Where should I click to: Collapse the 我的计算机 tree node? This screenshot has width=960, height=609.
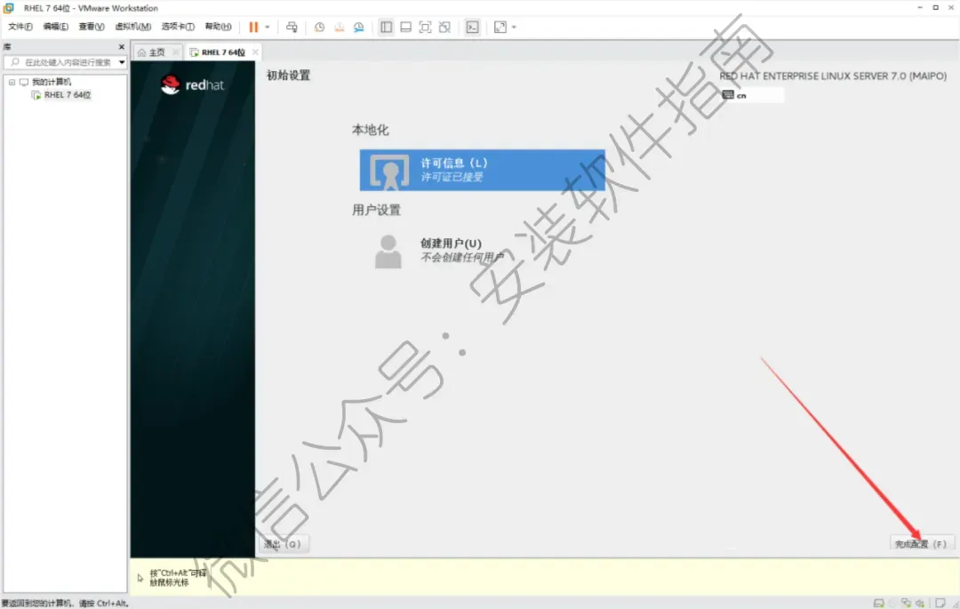click(12, 82)
